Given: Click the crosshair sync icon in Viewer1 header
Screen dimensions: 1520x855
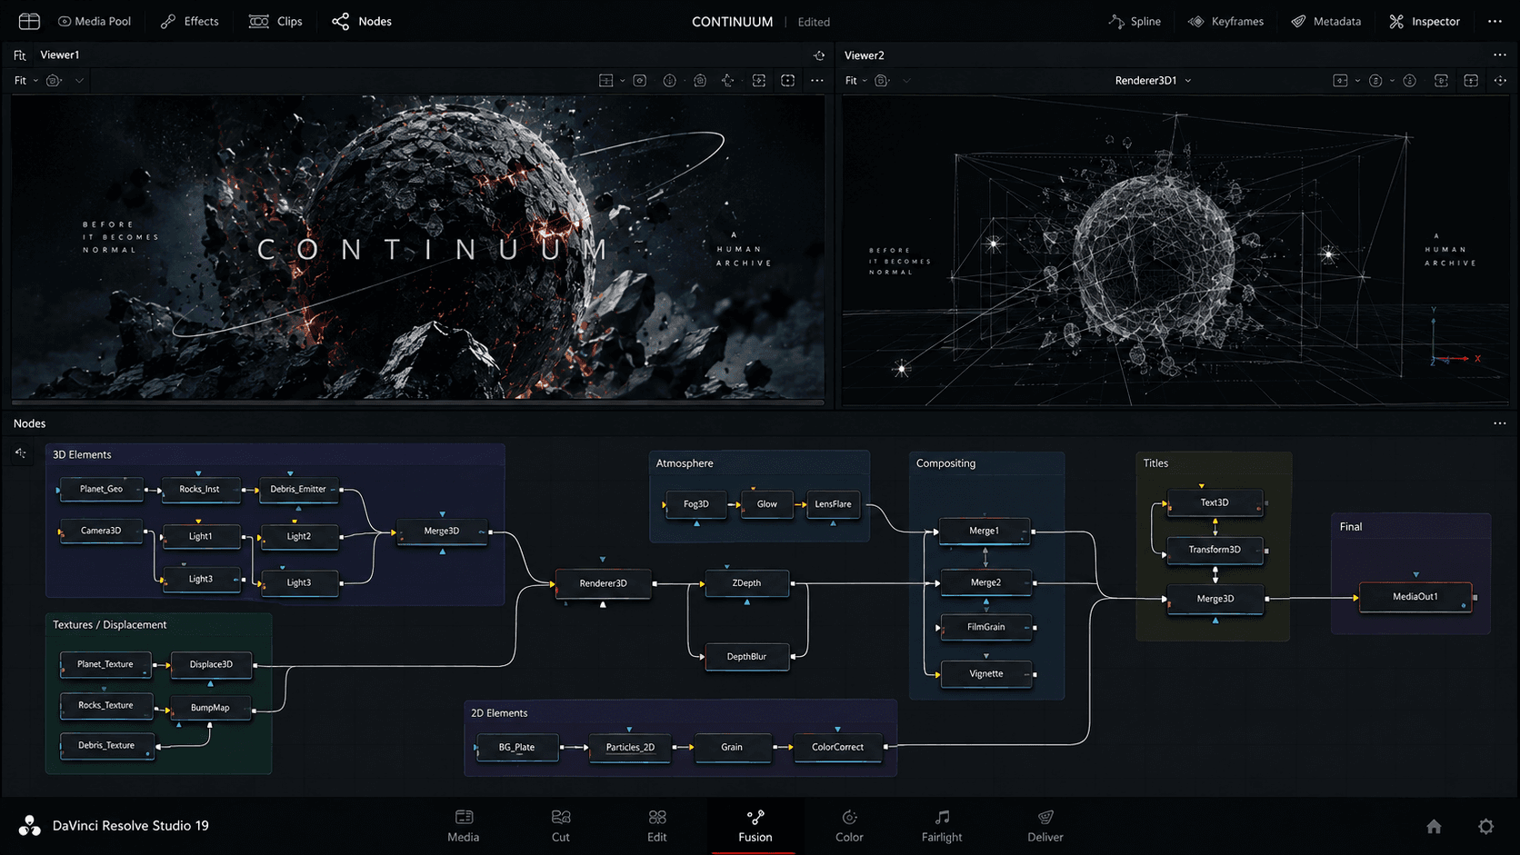Looking at the screenshot, I should 819,55.
